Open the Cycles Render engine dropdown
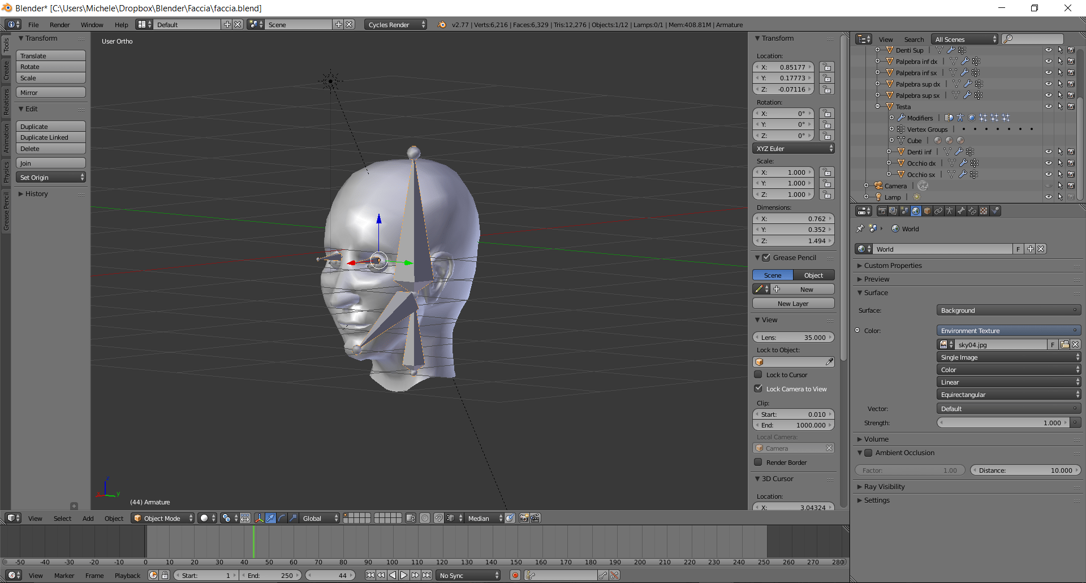 [x=395, y=24]
